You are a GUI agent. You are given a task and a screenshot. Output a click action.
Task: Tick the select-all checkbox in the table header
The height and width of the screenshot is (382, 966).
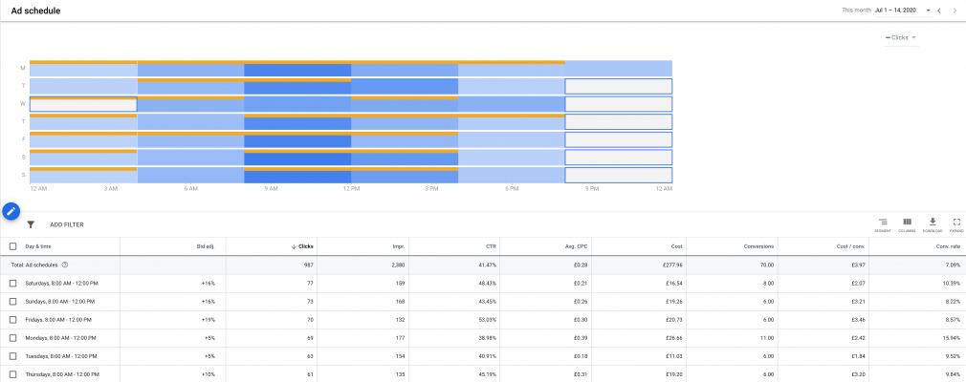click(x=12, y=246)
